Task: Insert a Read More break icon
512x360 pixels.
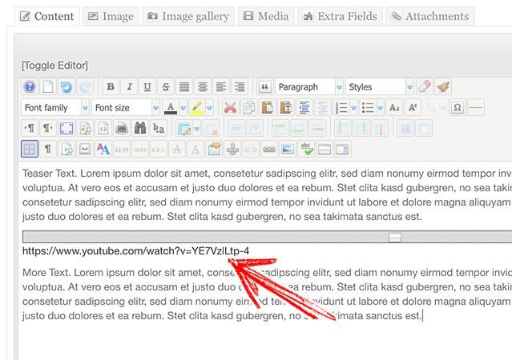Action: point(325,150)
